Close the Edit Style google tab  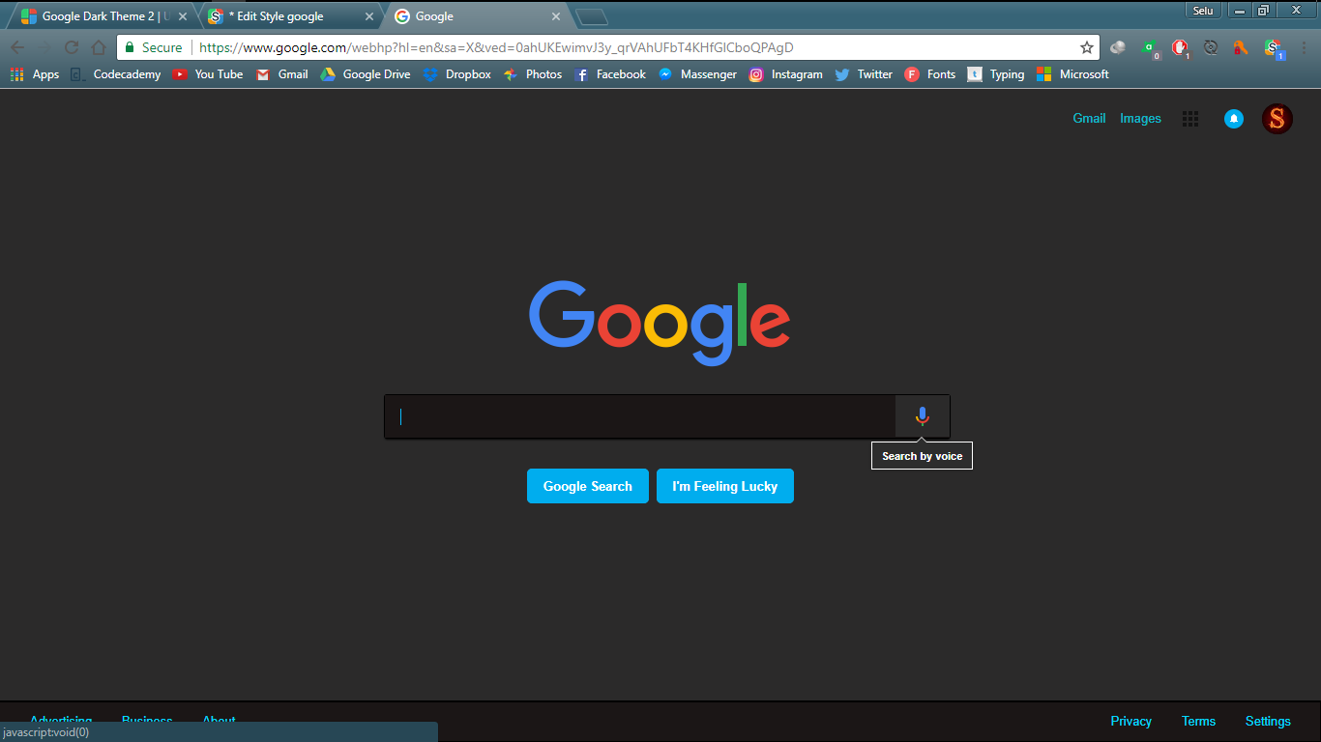click(x=369, y=16)
